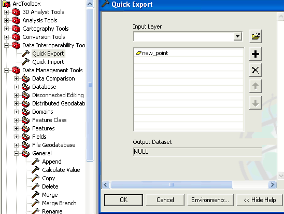Click the General toolset icon
This screenshot has width=284, height=214.
pos(25,153)
